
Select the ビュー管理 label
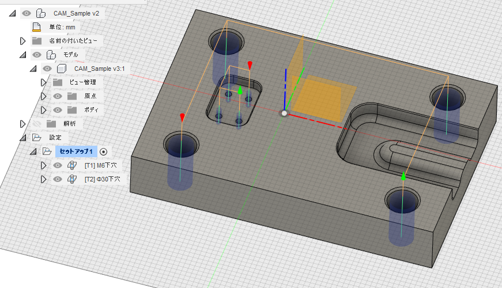(82, 82)
